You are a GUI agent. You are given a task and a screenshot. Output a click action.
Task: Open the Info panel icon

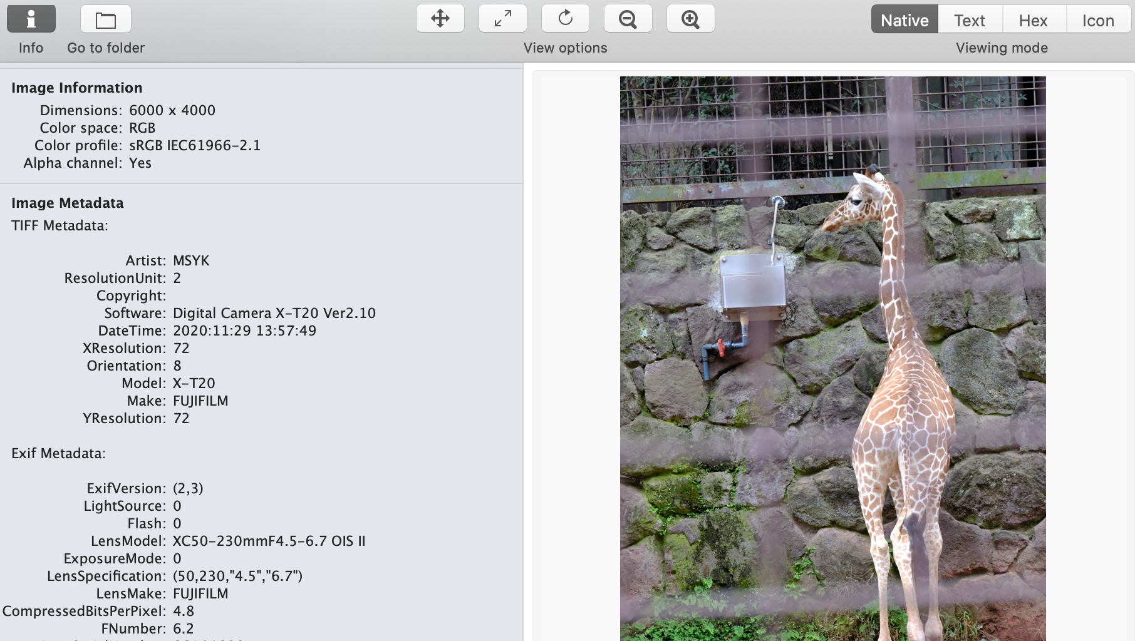point(31,19)
